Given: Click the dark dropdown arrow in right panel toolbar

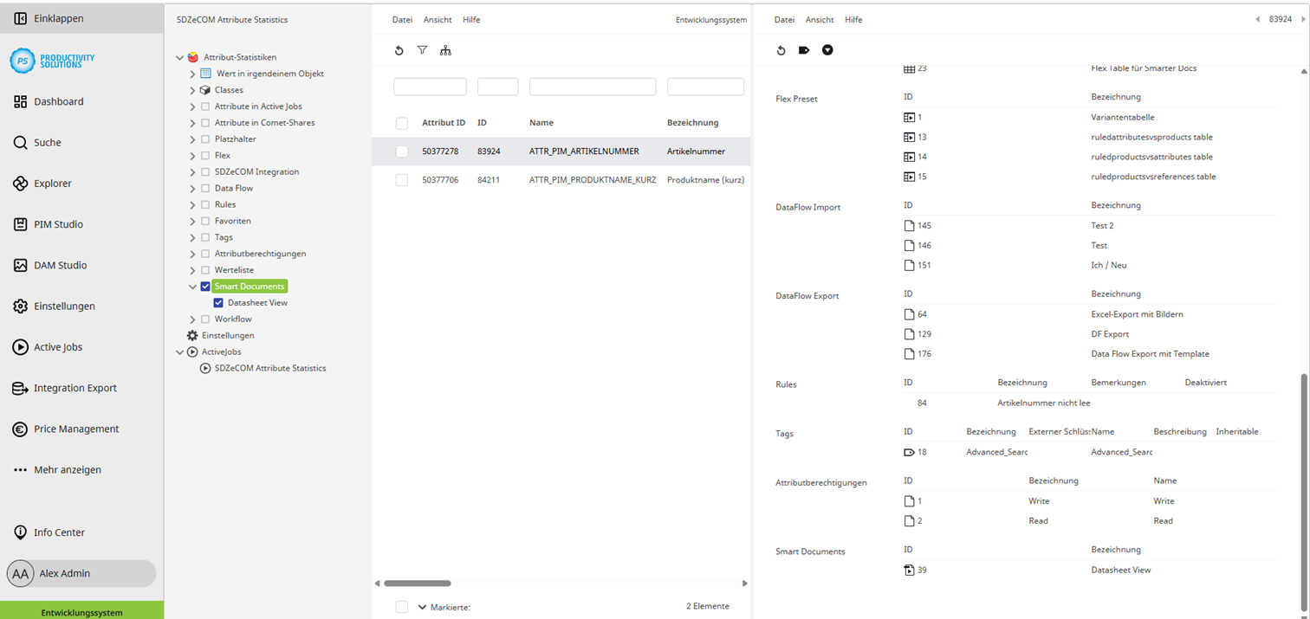Looking at the screenshot, I should 827,50.
